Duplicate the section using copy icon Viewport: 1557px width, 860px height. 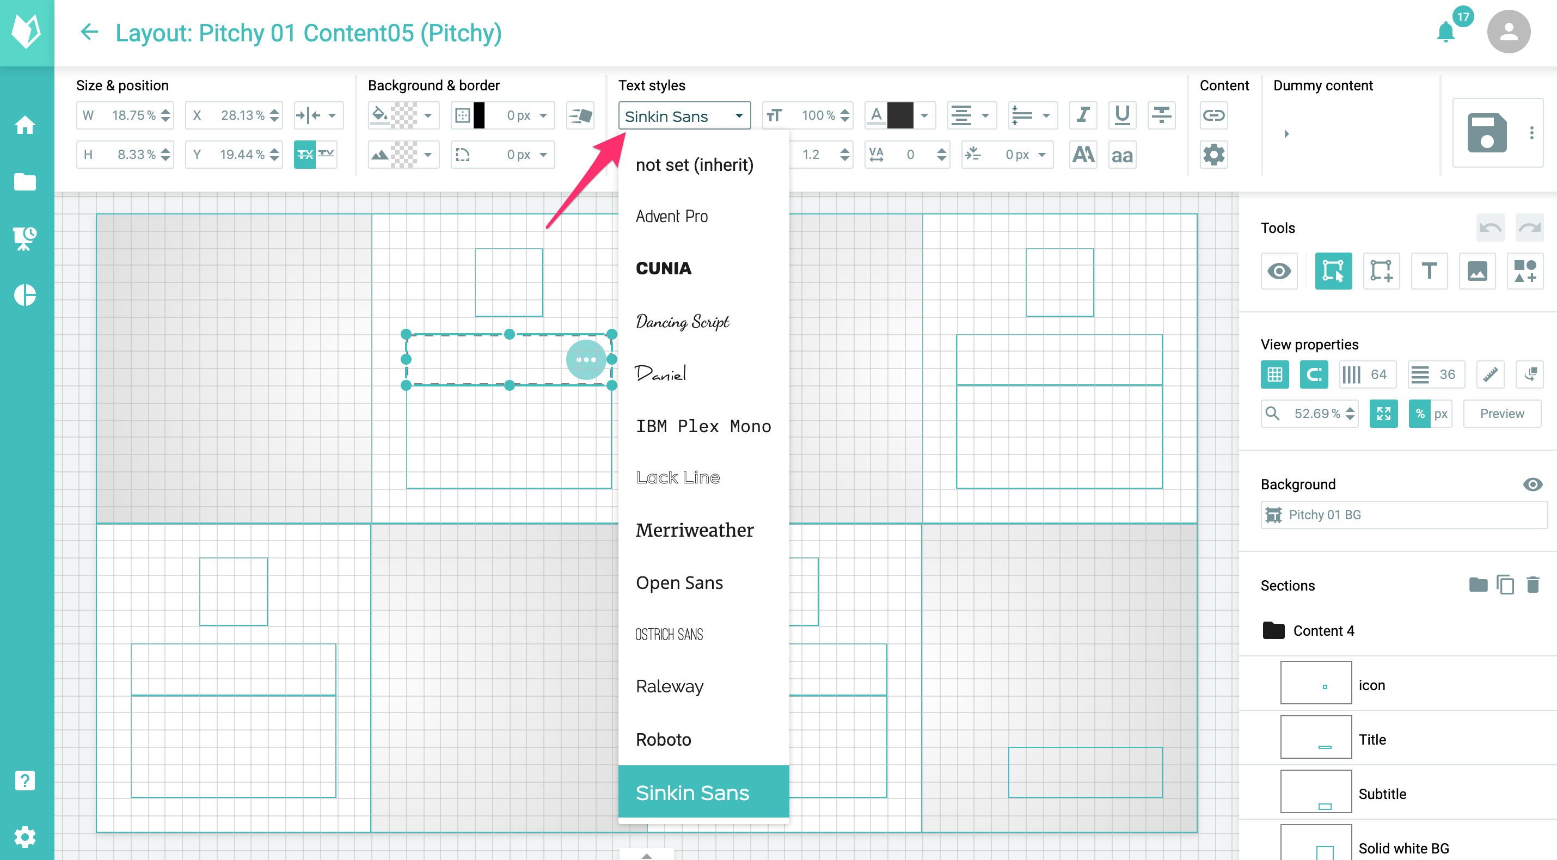(x=1505, y=585)
